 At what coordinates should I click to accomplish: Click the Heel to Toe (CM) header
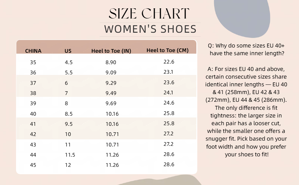[x=167, y=50]
